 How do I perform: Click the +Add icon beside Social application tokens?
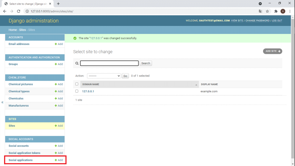(x=58, y=153)
